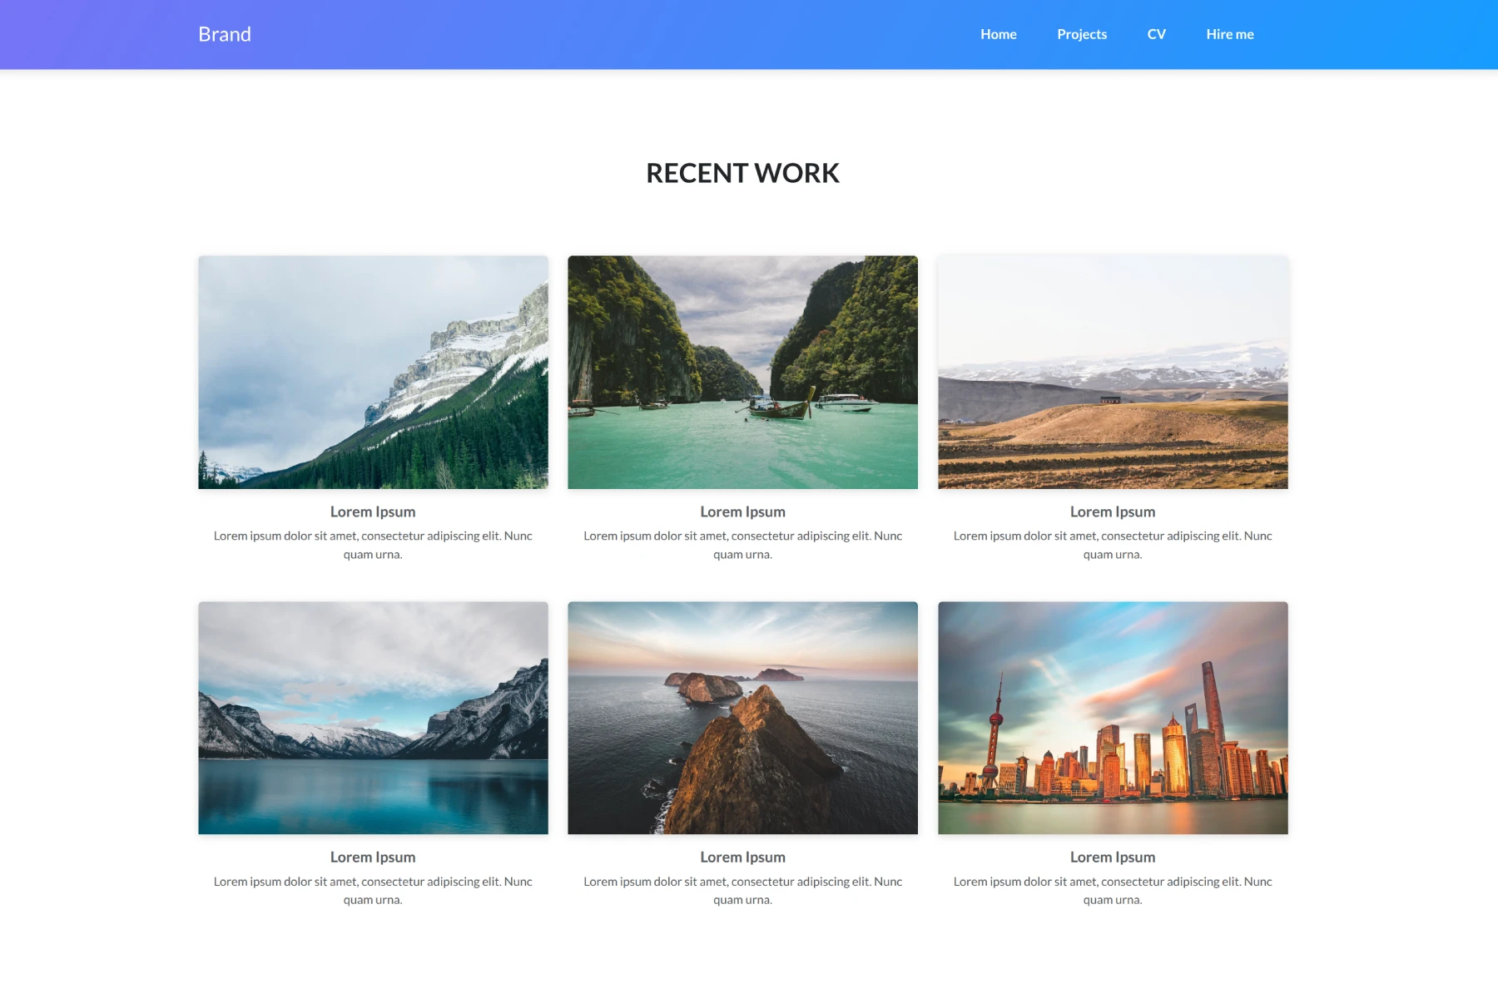Click the RECENT WORK section heading
The width and height of the screenshot is (1498, 998).
coord(742,173)
